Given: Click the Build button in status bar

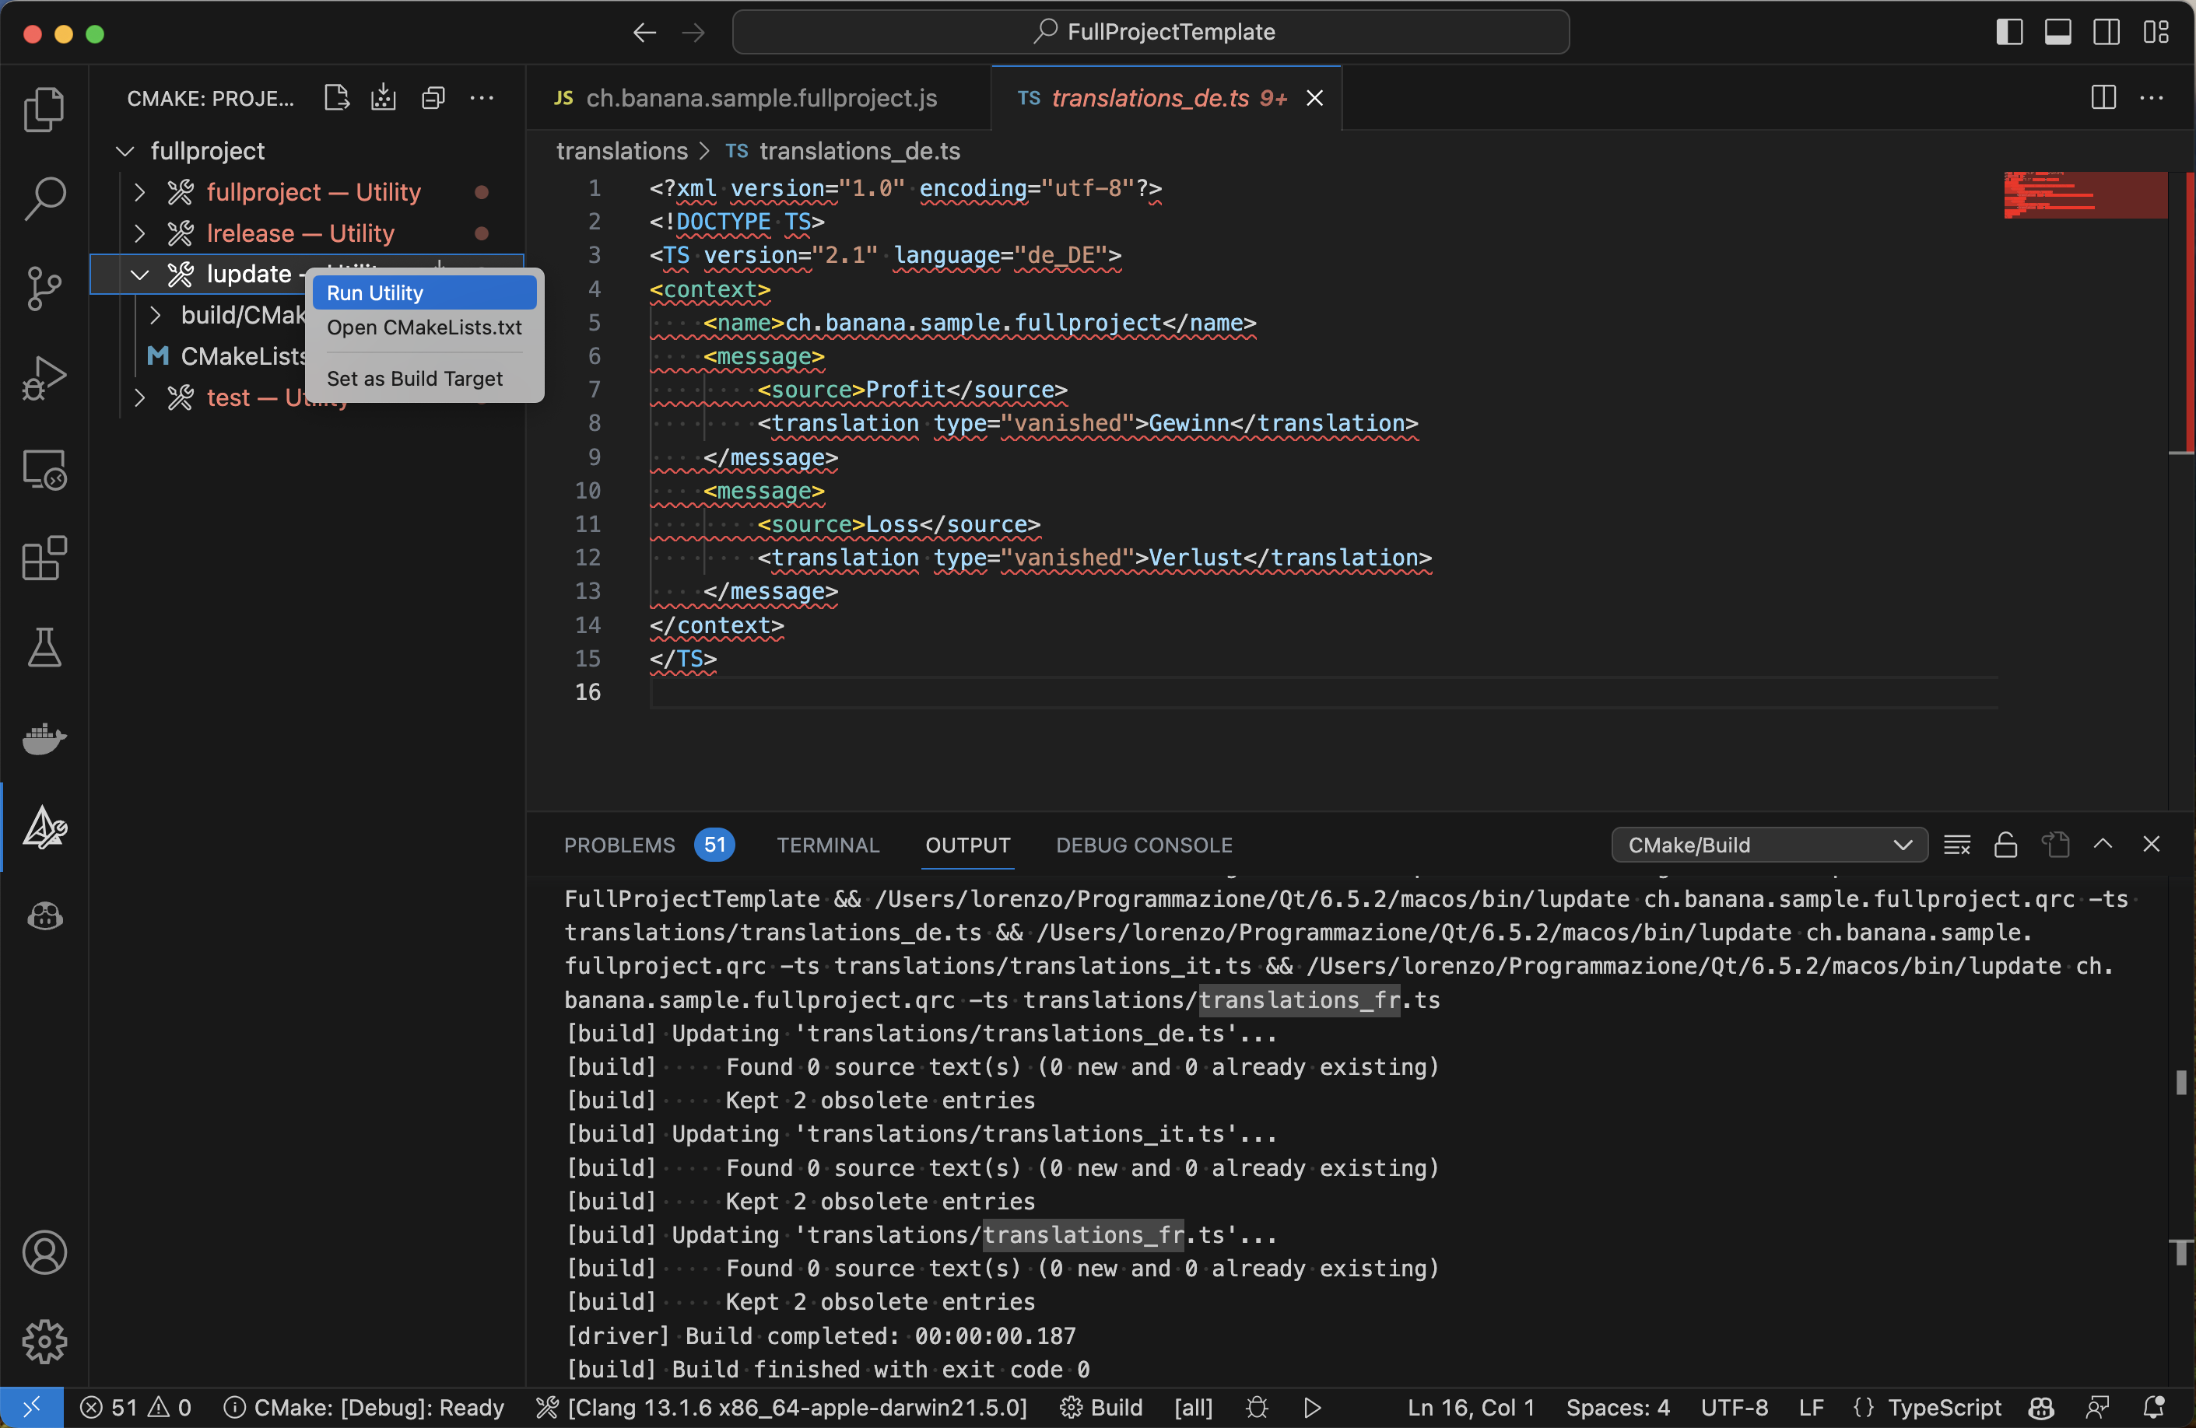Looking at the screenshot, I should [x=1101, y=1408].
